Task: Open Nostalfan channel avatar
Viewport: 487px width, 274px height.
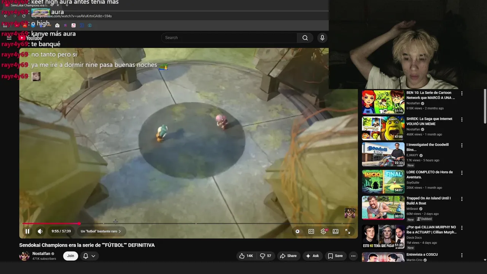Action: [24, 256]
